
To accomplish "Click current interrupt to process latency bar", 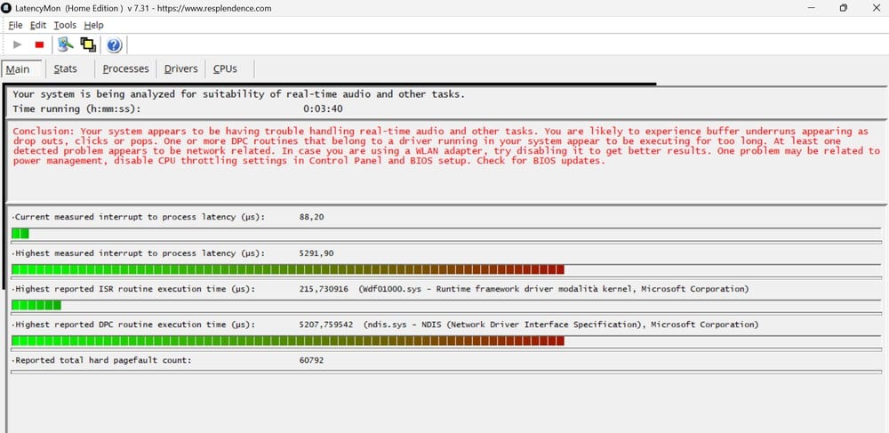I will (446, 234).
